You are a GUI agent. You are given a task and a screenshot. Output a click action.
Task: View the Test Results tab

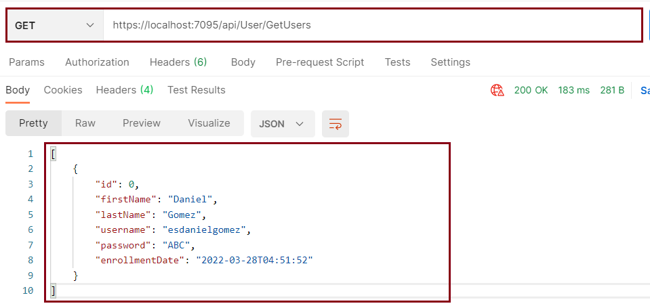pos(197,90)
